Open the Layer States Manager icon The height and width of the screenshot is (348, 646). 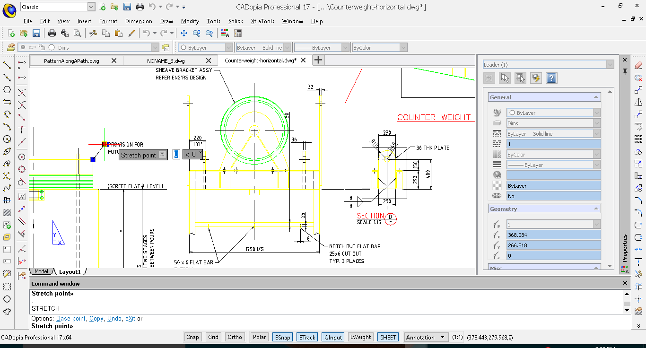tap(166, 47)
